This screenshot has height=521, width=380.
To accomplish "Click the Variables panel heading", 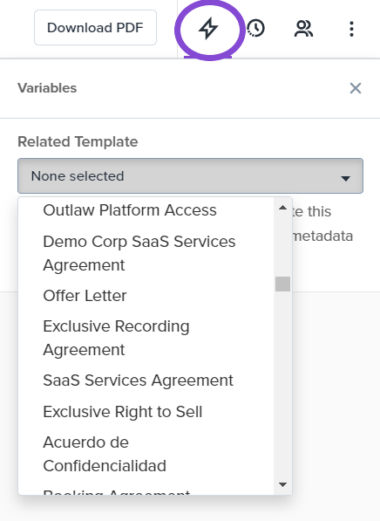I will click(x=47, y=88).
